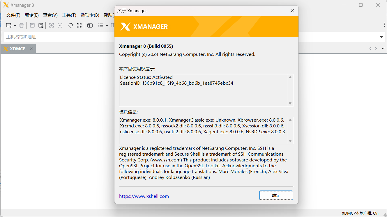Click license box scroll up arrow
387x217 pixels.
[290, 77]
